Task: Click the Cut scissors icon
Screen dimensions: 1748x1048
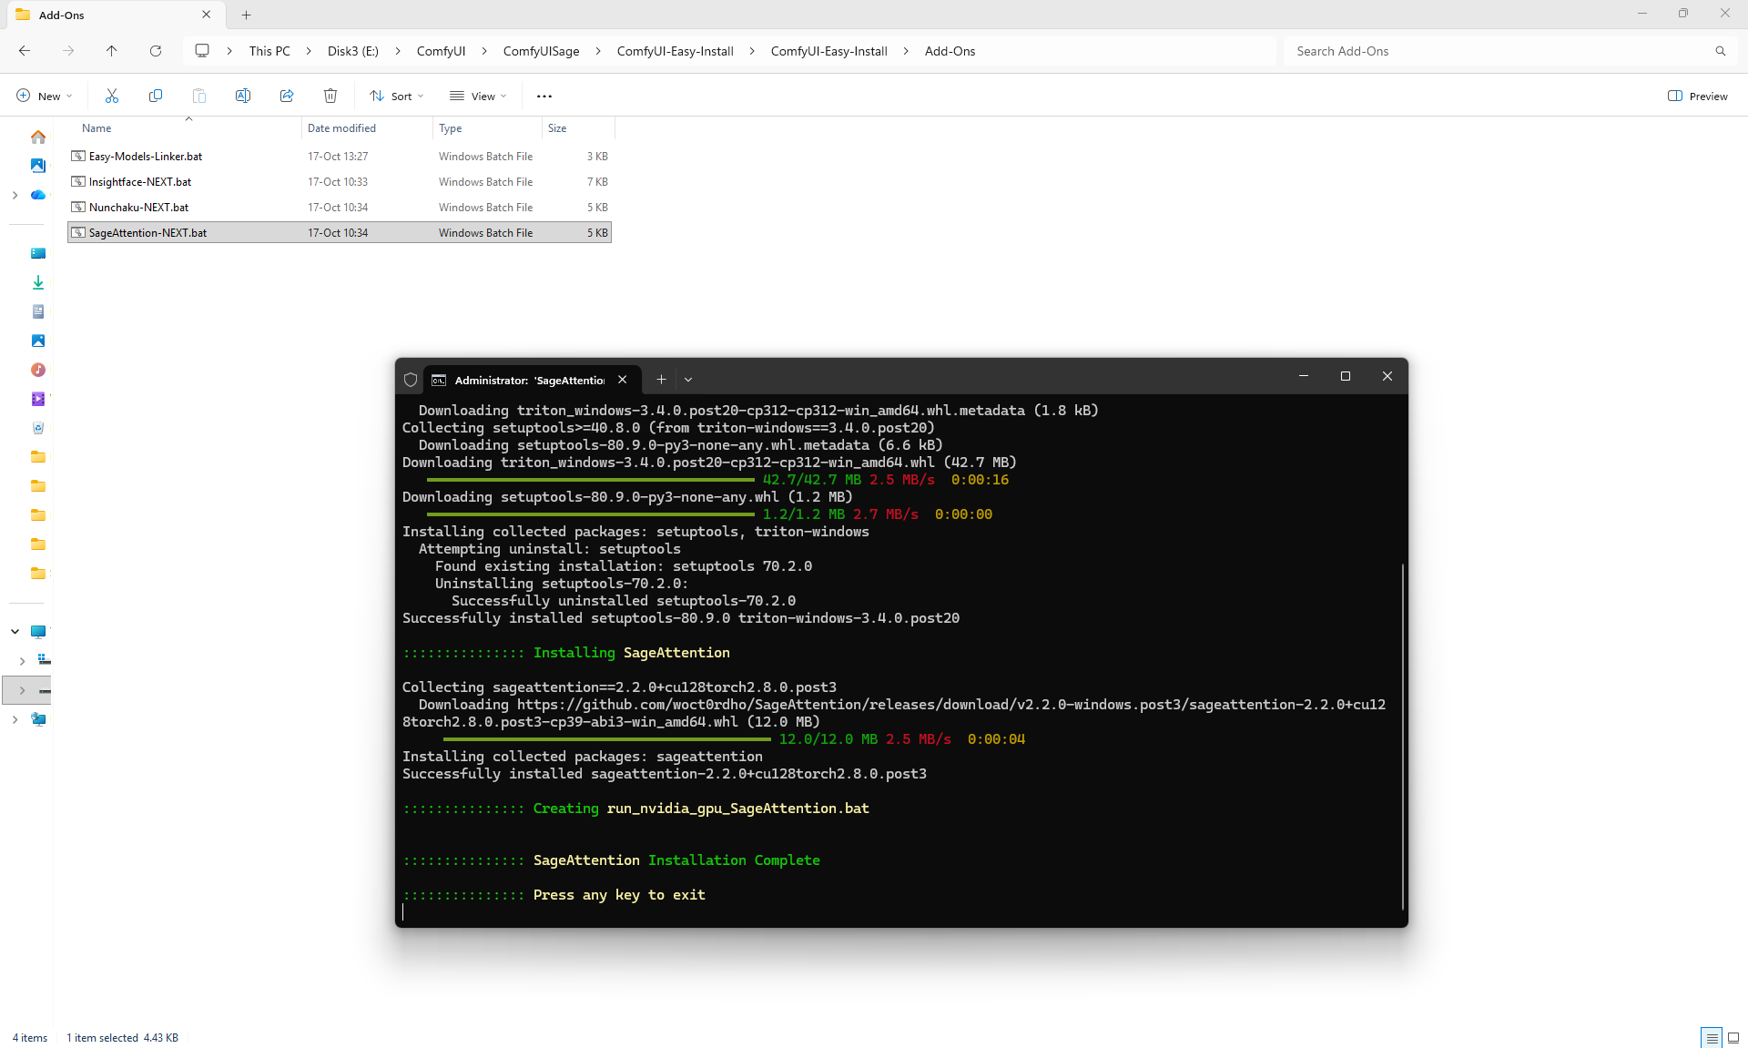Action: point(112,96)
